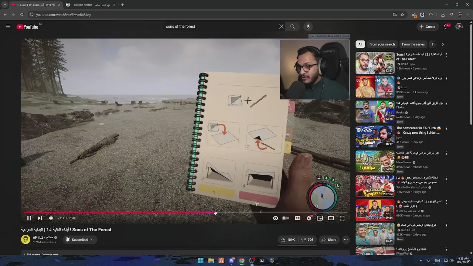Screen dimensions: 473x266
Task: Click the search magnifier button
Action: tap(292, 27)
